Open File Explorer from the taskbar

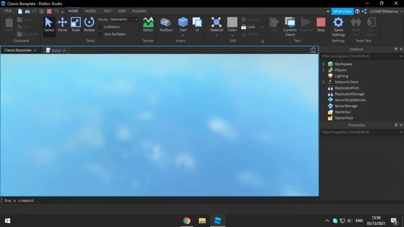point(202,221)
